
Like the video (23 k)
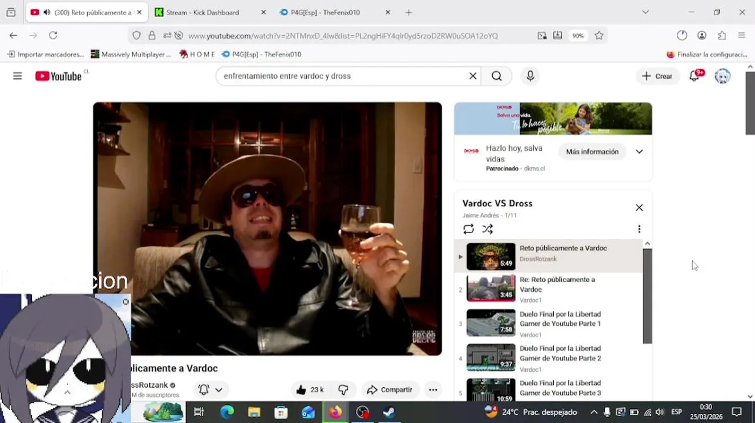point(310,390)
